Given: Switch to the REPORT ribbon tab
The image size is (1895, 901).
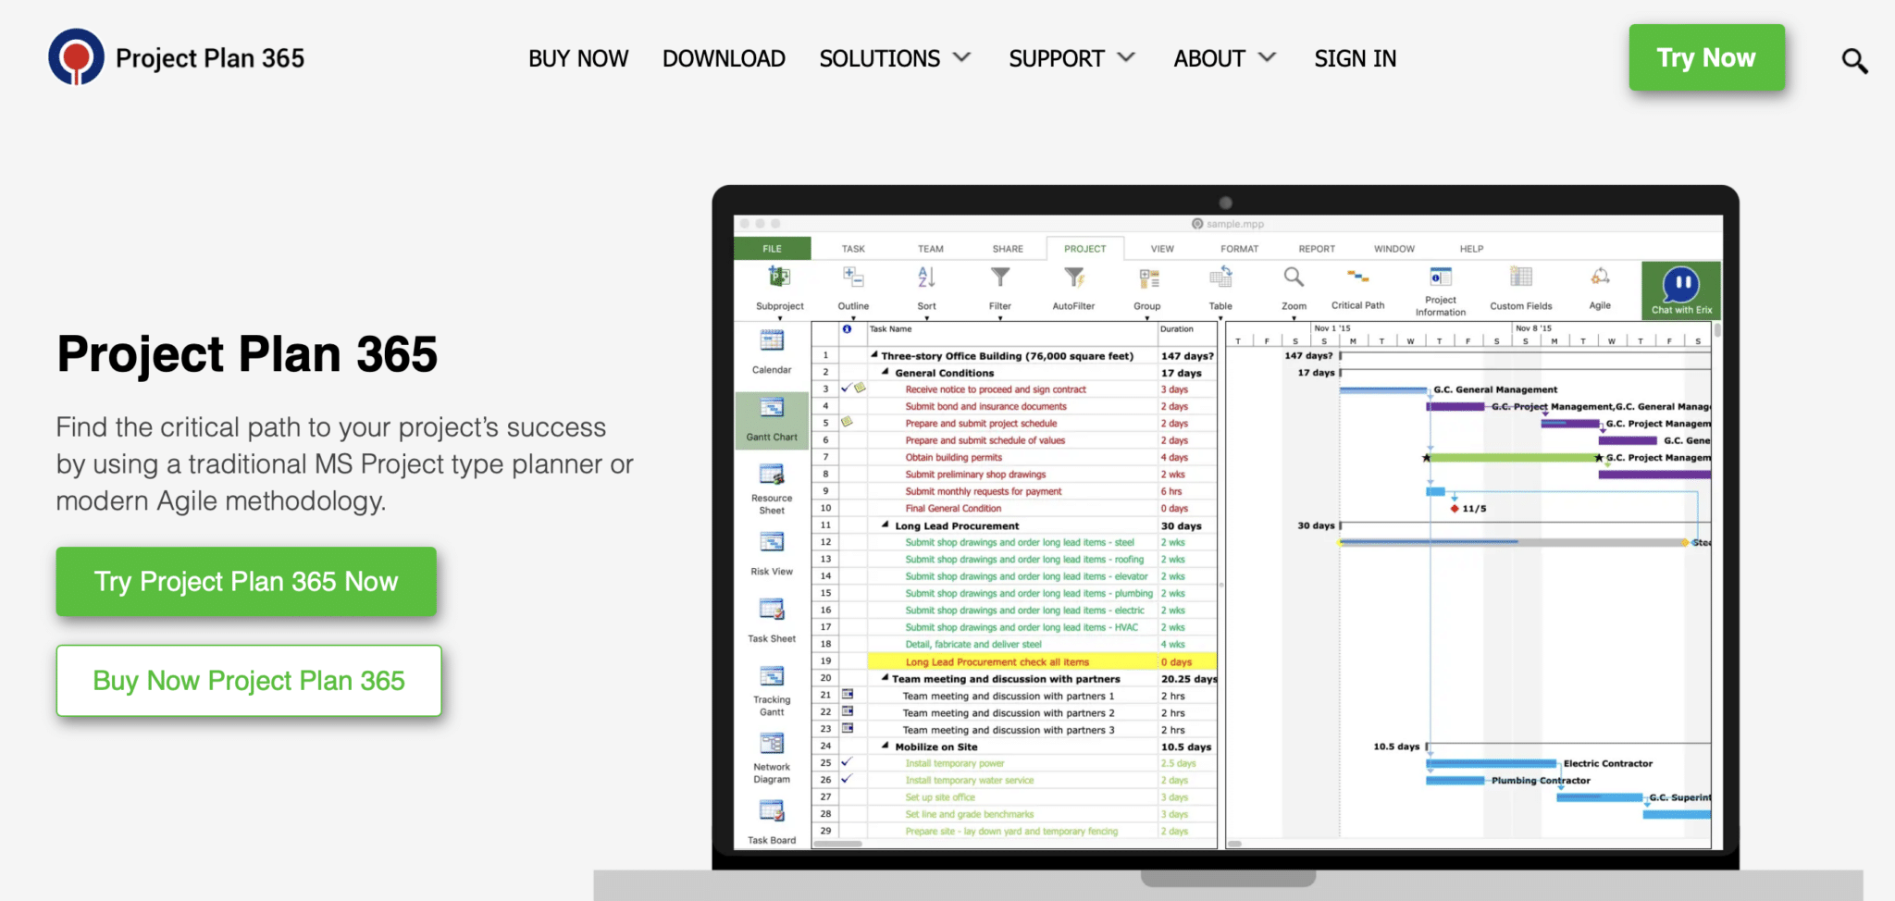Looking at the screenshot, I should [1316, 248].
